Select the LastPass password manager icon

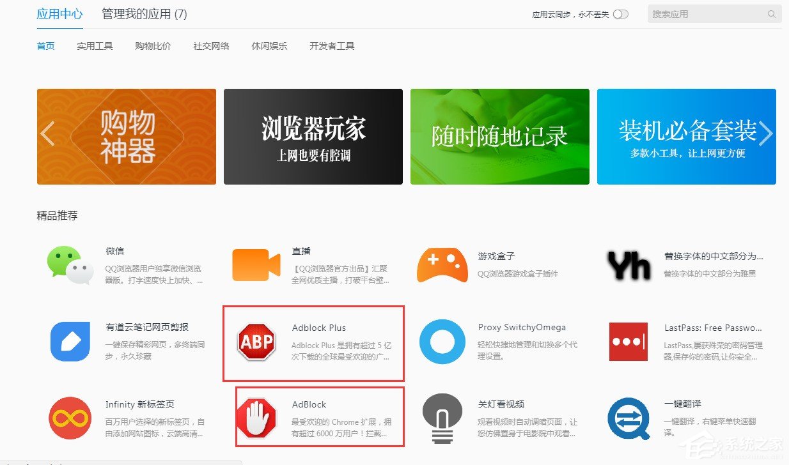[x=628, y=342]
